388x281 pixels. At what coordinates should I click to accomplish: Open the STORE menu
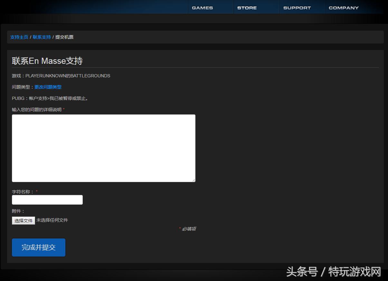click(247, 7)
